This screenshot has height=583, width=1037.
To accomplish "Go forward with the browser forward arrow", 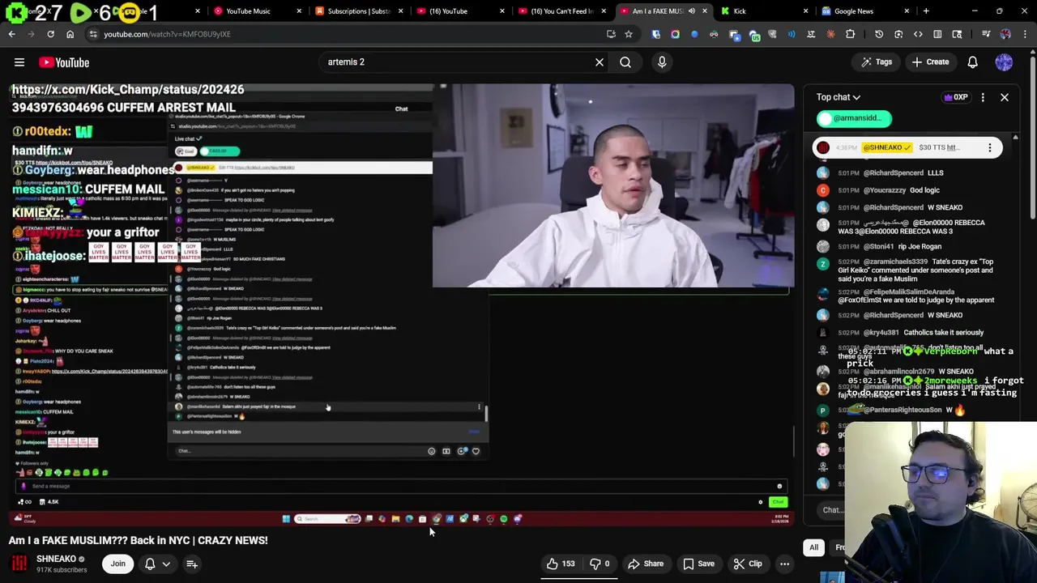I will click(x=31, y=34).
